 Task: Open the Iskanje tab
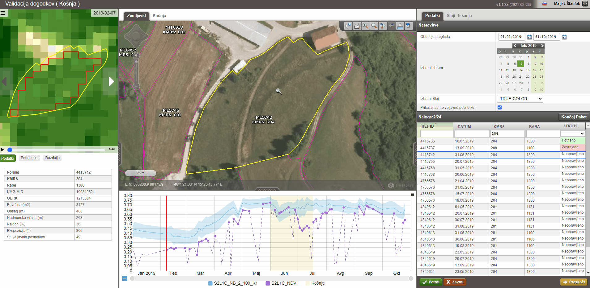point(465,16)
